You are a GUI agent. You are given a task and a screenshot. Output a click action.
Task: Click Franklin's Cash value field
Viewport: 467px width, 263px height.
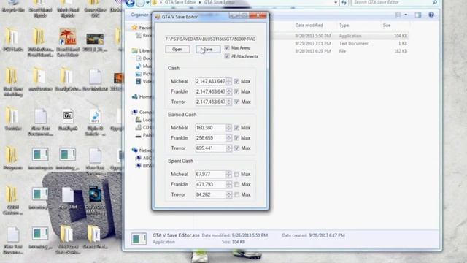[x=210, y=91]
